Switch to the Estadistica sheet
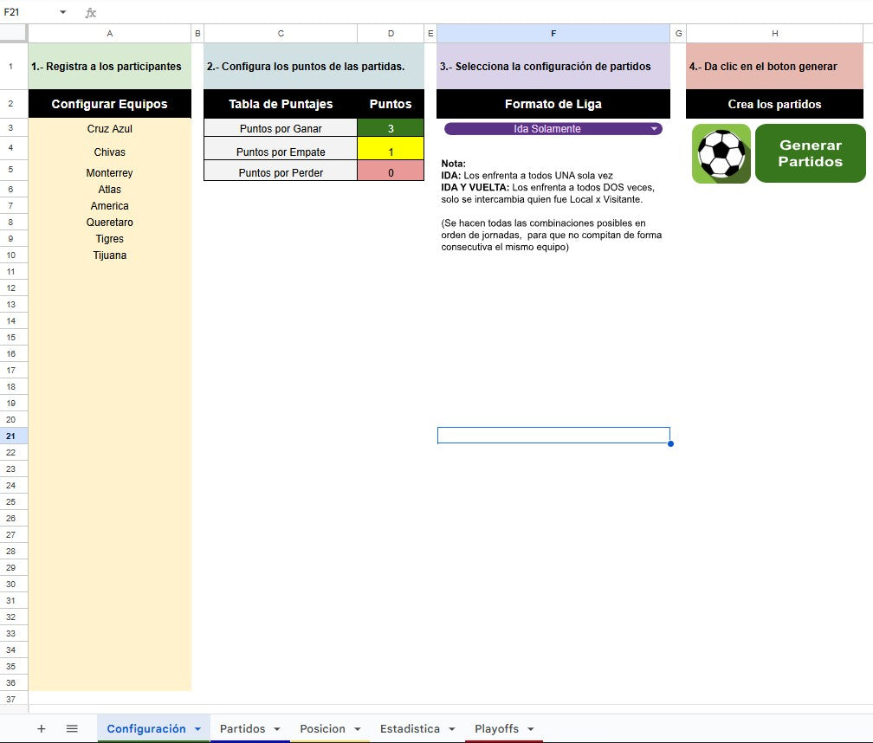Screen dimensions: 873x743 pos(410,728)
